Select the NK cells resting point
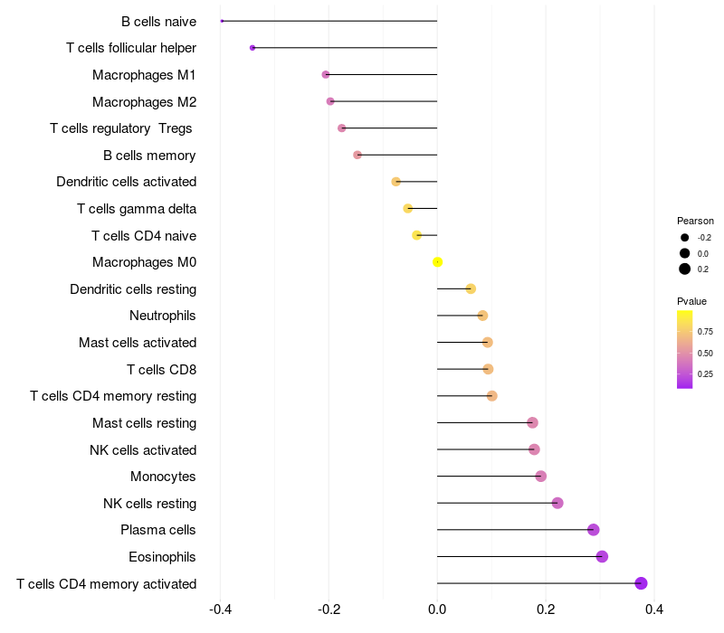 tap(557, 503)
